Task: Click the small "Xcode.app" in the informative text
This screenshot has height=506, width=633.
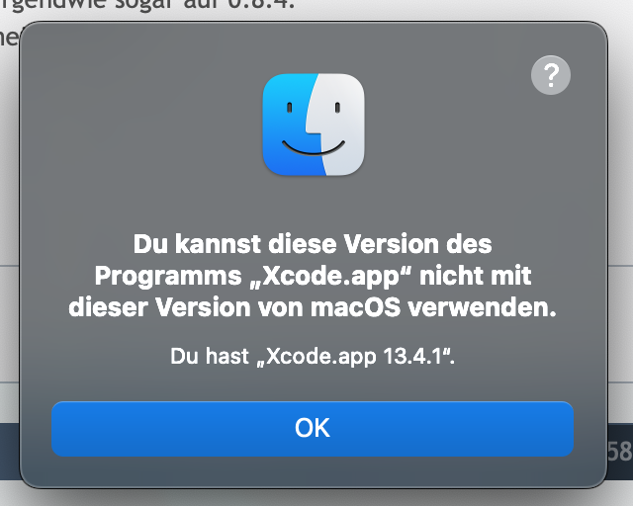Action: click(x=320, y=357)
